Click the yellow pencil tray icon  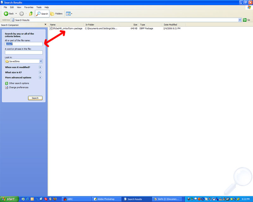(238, 199)
